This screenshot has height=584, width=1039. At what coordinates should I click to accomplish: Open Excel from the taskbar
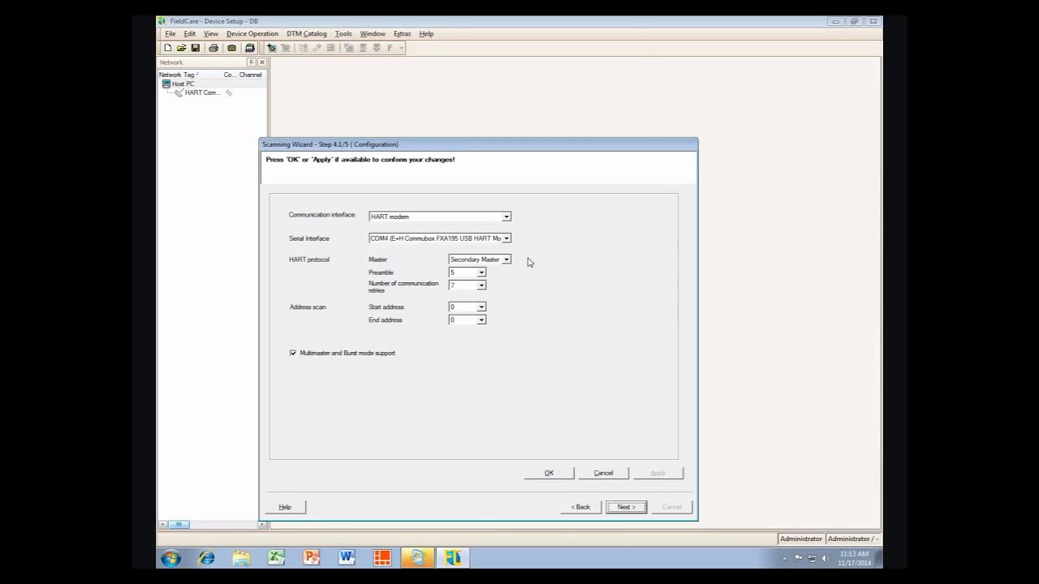277,558
